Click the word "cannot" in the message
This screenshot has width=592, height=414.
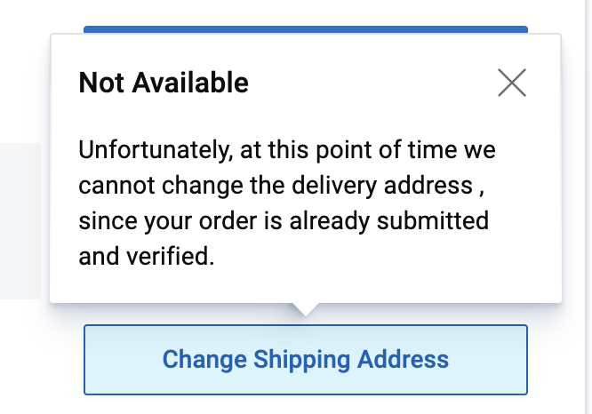coord(110,186)
